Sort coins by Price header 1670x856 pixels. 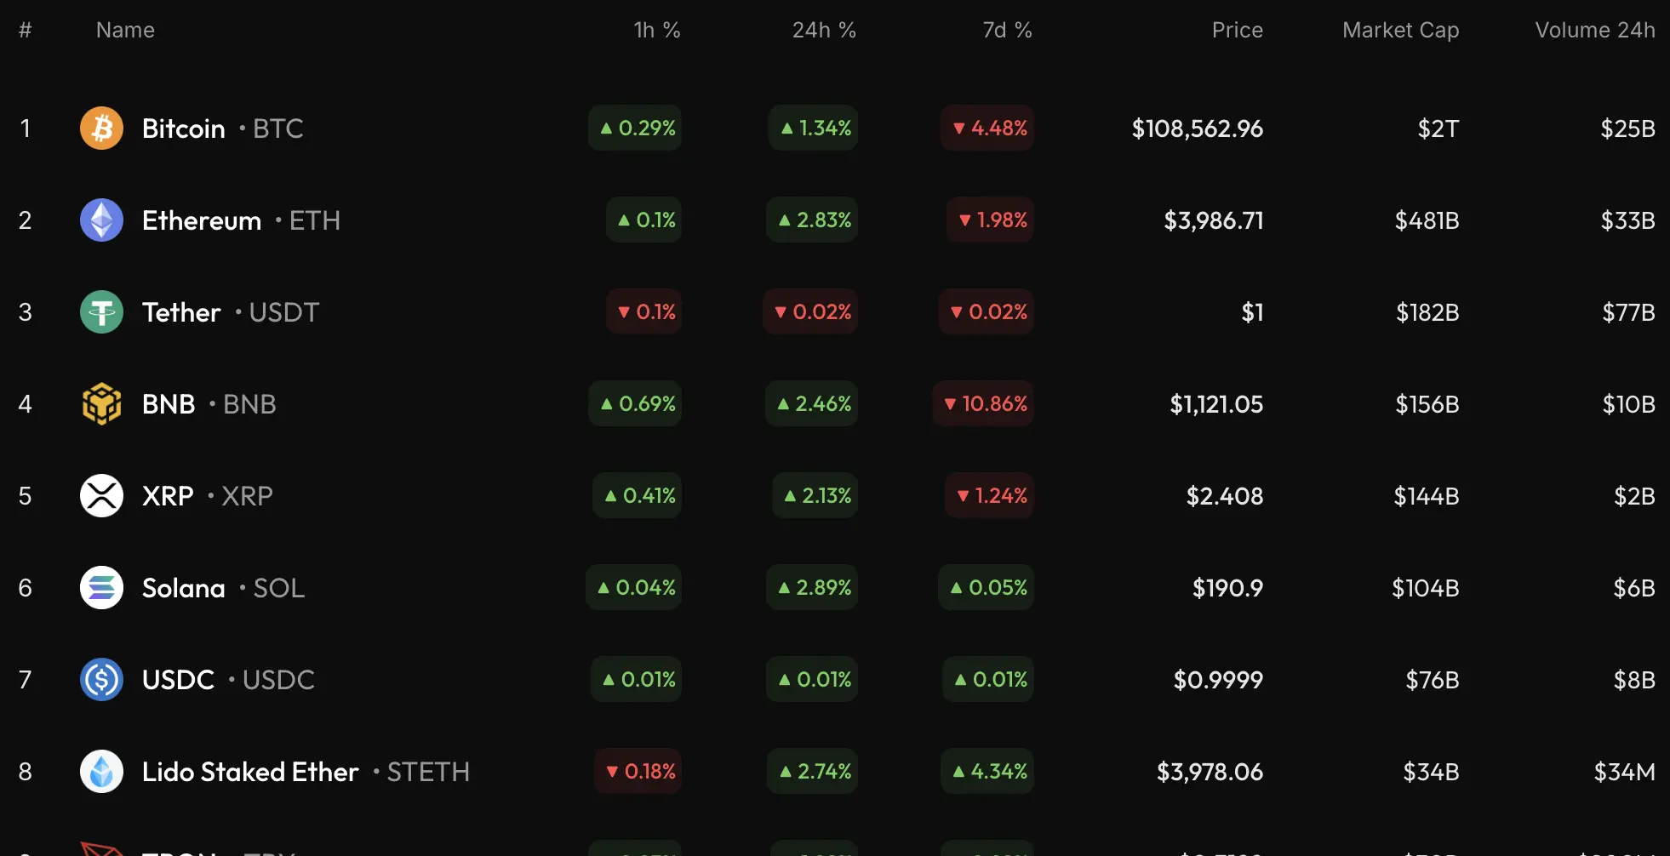pos(1237,31)
